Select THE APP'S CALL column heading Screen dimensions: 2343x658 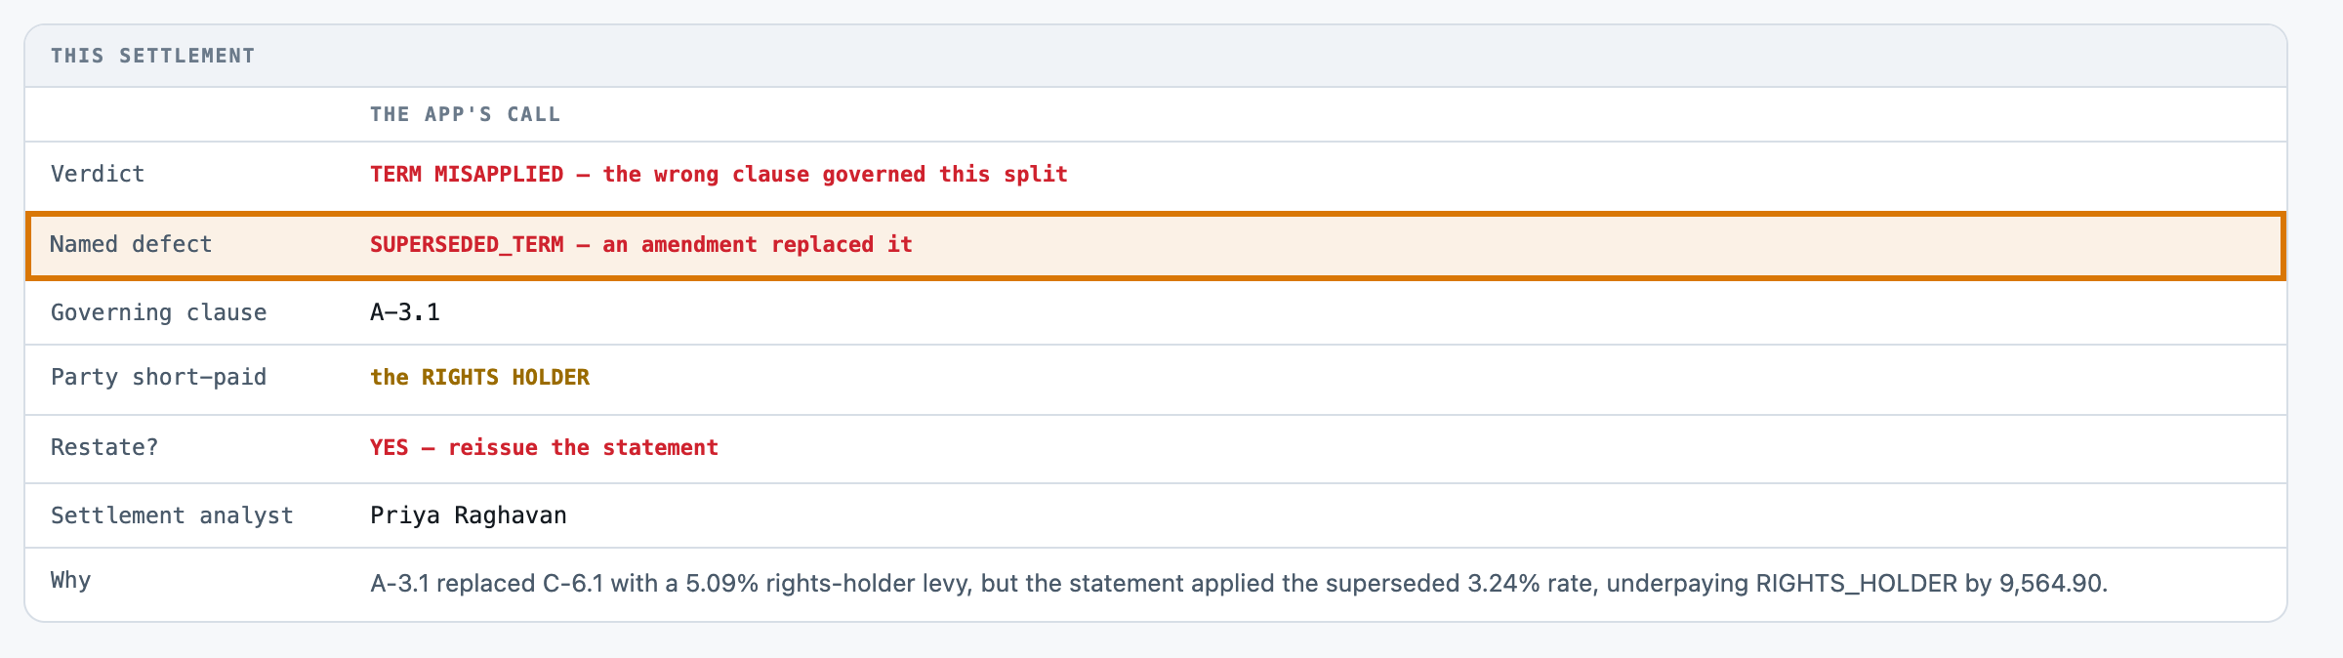pos(465,114)
